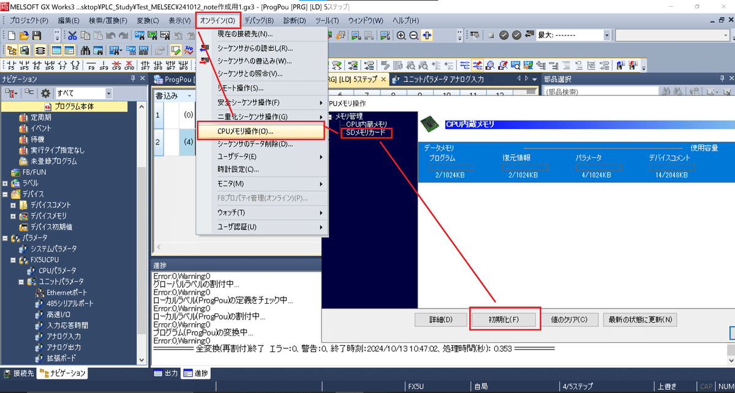Image resolution: width=735 pixels, height=393 pixels.
Task: Click the 最新の状態に更新(N) button
Action: click(x=640, y=320)
